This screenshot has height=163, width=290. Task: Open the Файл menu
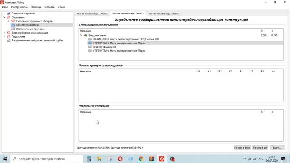pos(5,7)
